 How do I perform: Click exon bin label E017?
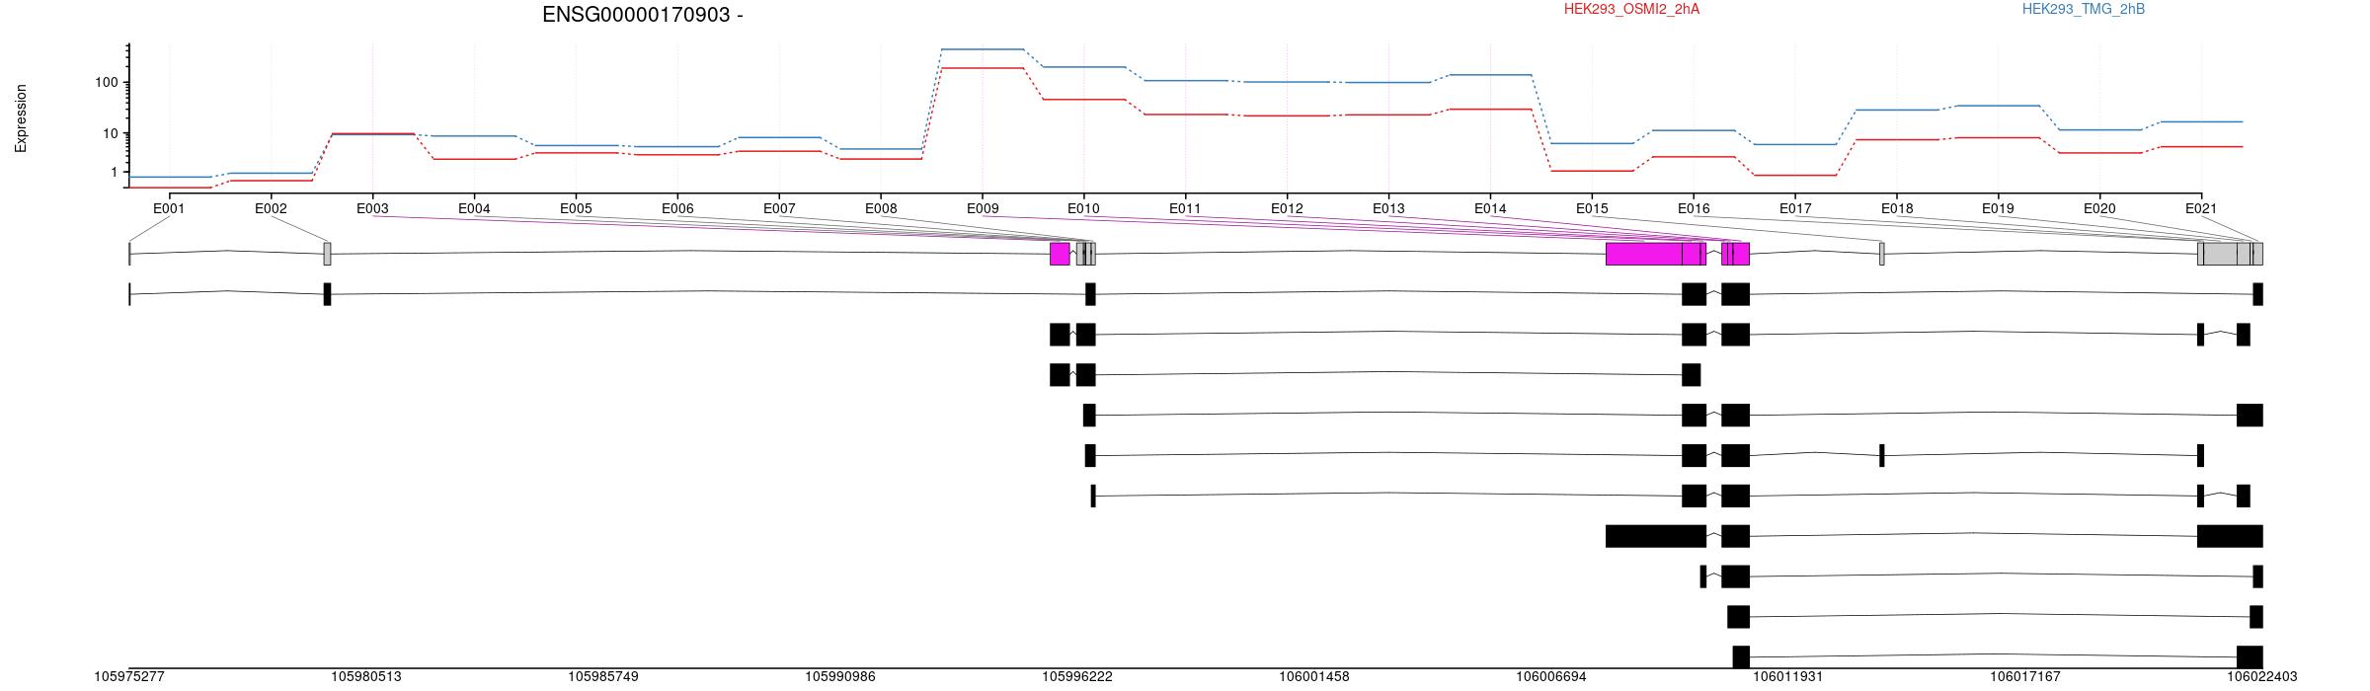[1795, 208]
